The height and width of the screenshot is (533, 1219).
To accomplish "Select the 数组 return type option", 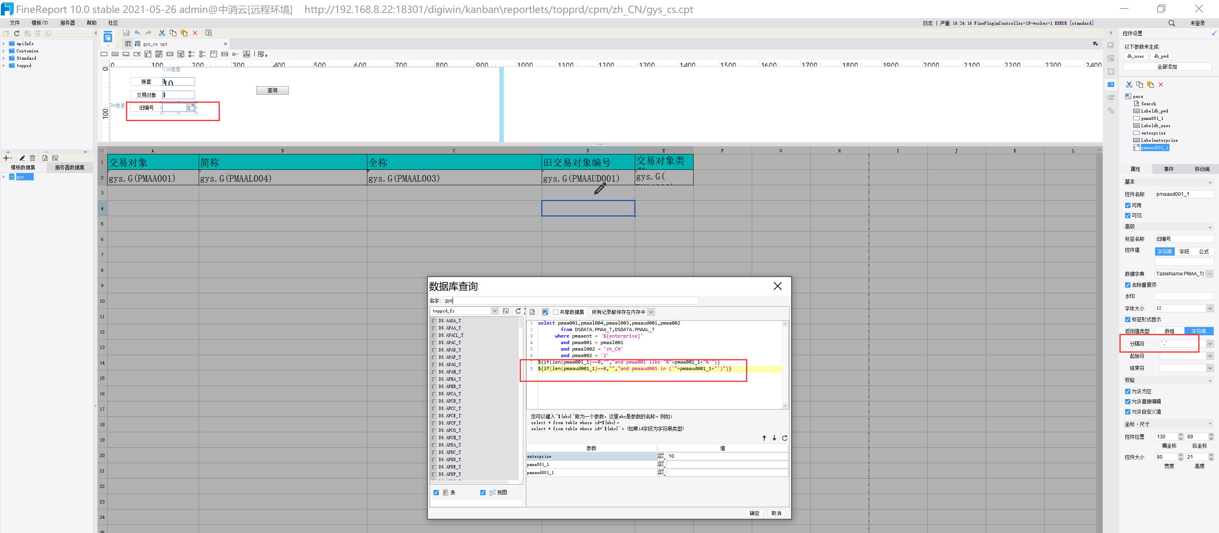I will tap(1169, 331).
